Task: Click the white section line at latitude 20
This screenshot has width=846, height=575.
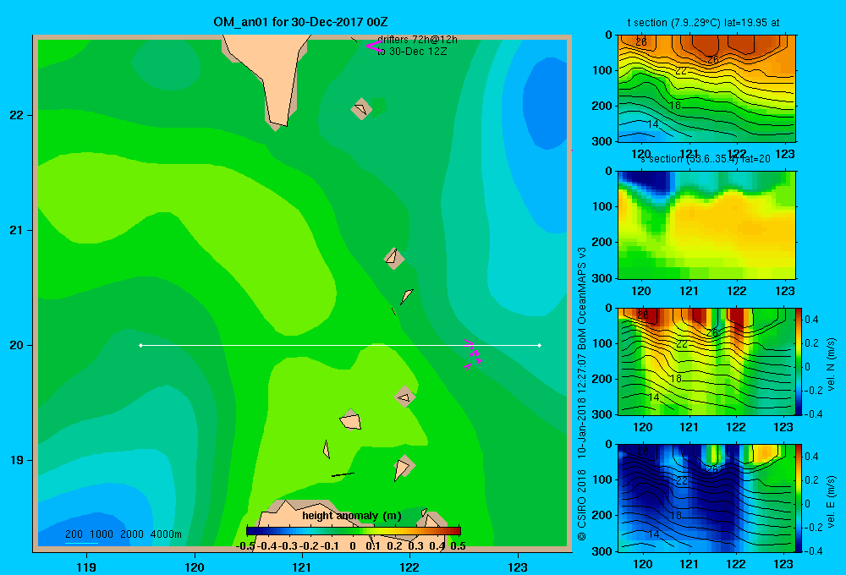Action: (x=340, y=345)
